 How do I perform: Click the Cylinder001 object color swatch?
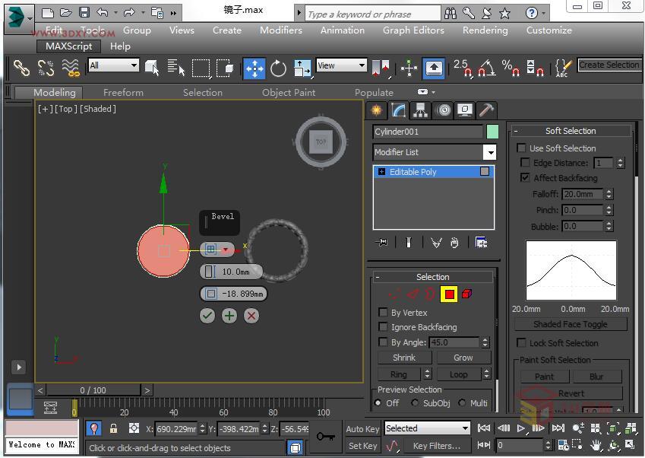[x=492, y=131]
